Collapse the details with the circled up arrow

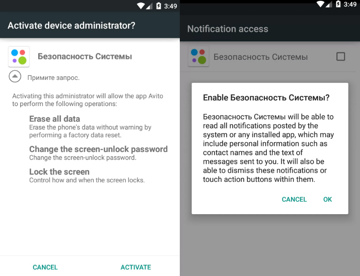(15, 76)
